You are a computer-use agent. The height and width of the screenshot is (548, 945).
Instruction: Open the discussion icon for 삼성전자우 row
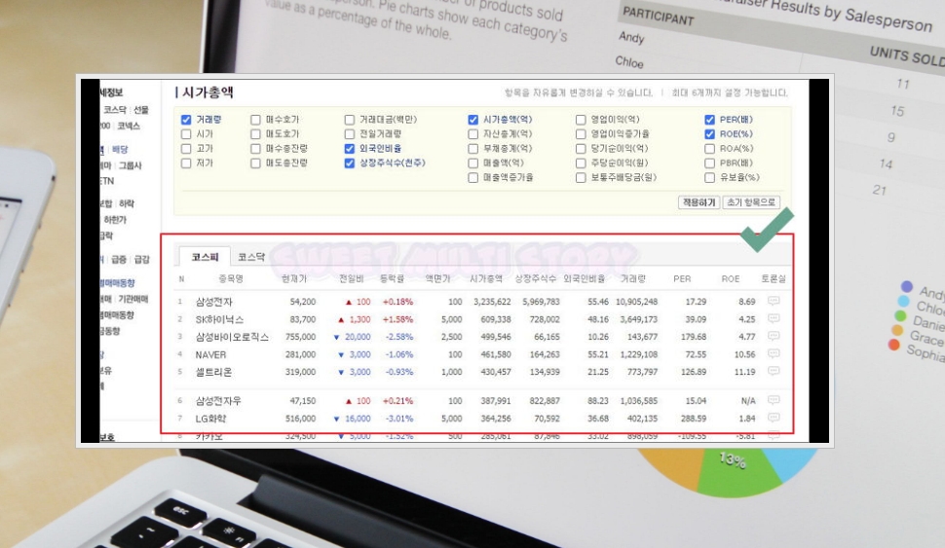point(774,400)
